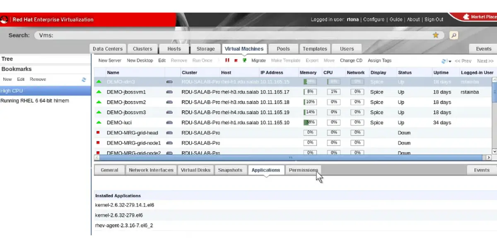The width and height of the screenshot is (497, 248).
Task: Click the bookmark star in search bar
Action: (436, 35)
